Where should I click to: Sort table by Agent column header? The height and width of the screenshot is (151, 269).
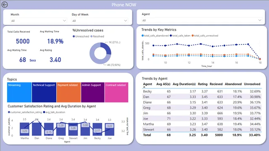pyautogui.click(x=148, y=84)
